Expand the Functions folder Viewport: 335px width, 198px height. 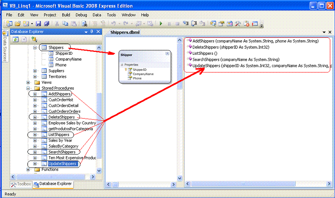point(28,169)
